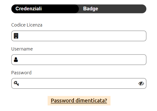Focus the Password input field
Viewport: 157px width, 111px height.
coord(79,83)
